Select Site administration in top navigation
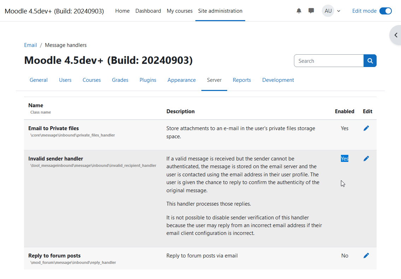This screenshot has width=401, height=279. click(x=220, y=11)
